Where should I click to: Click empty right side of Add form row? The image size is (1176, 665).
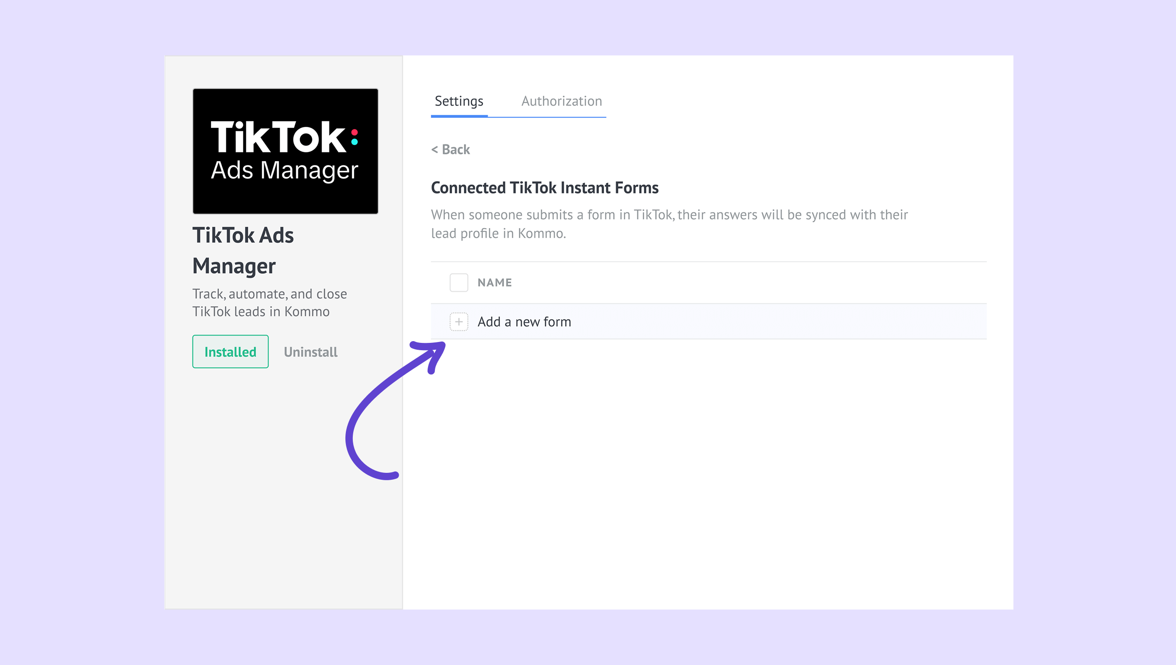click(823, 322)
